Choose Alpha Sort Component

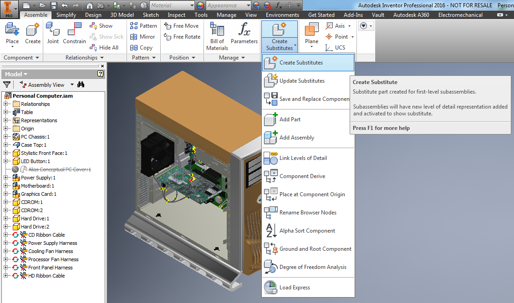click(x=308, y=231)
